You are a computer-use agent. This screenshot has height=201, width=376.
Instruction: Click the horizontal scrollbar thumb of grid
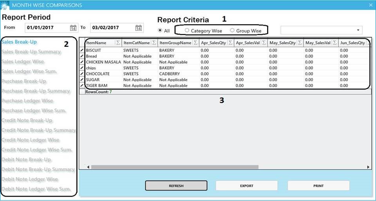[175, 167]
